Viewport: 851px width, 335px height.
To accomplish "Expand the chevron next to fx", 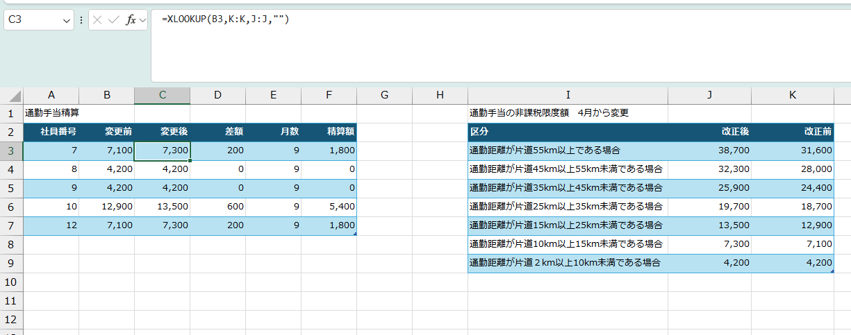I will click(143, 21).
